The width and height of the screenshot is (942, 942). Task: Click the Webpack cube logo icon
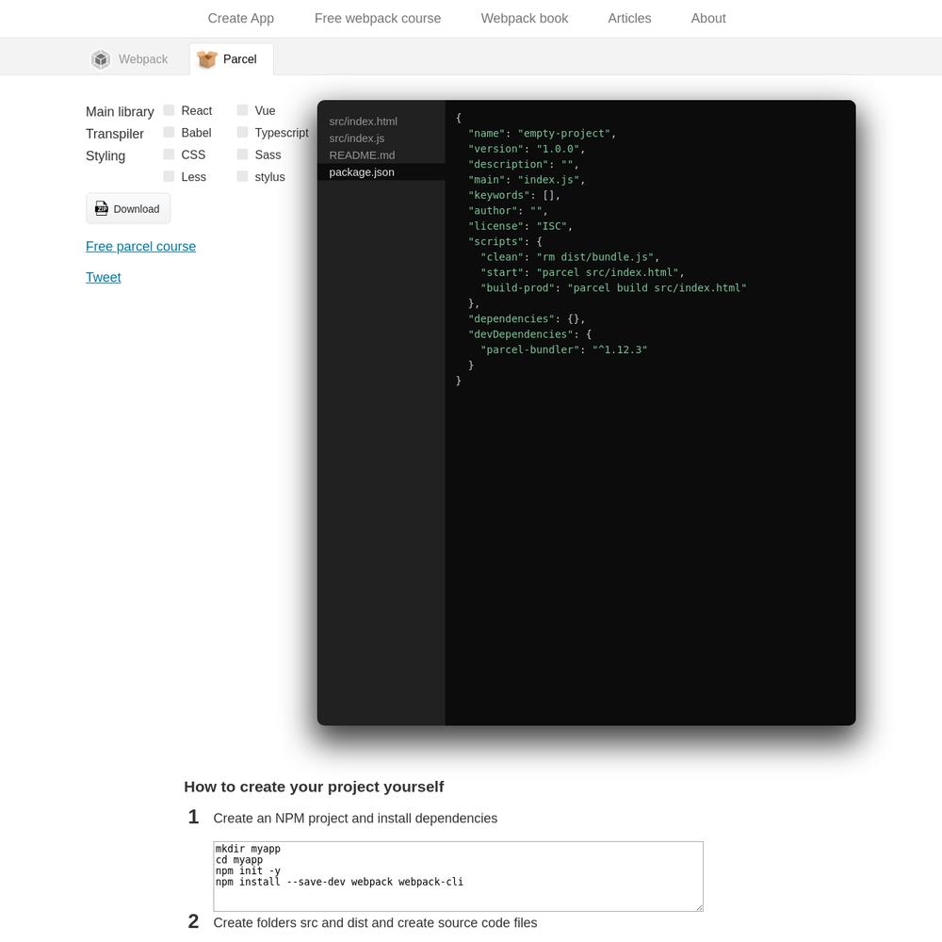(101, 59)
